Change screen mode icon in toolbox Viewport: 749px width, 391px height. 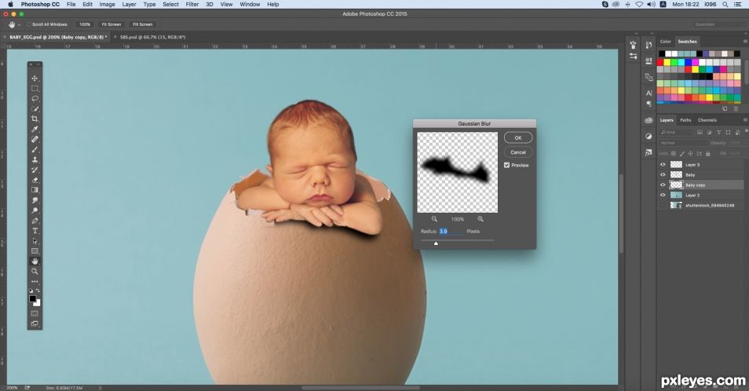(35, 323)
